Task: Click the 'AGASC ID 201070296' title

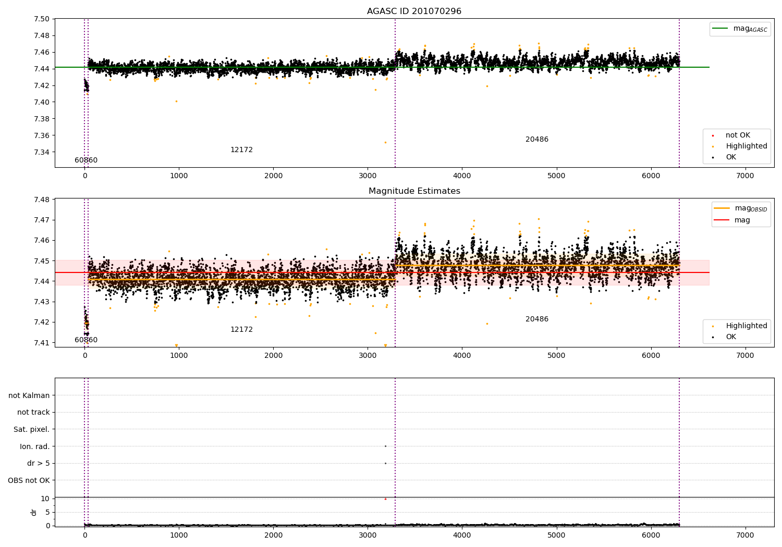Action: (x=414, y=11)
